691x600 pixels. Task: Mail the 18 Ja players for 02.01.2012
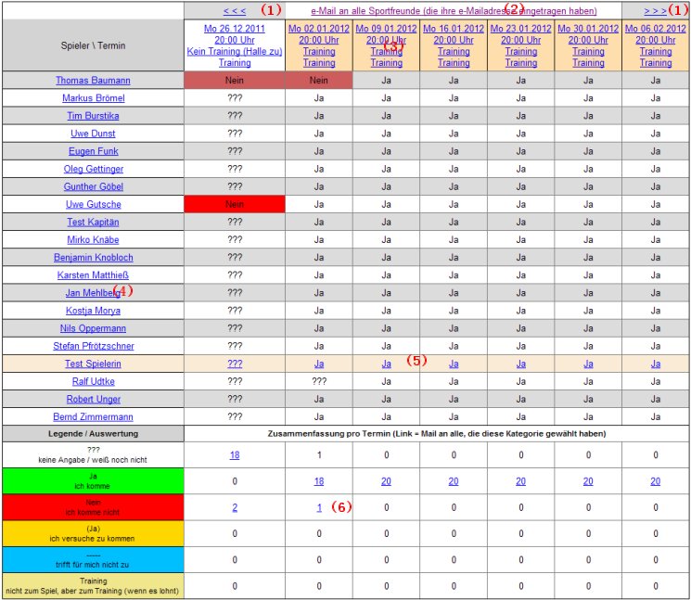point(319,481)
